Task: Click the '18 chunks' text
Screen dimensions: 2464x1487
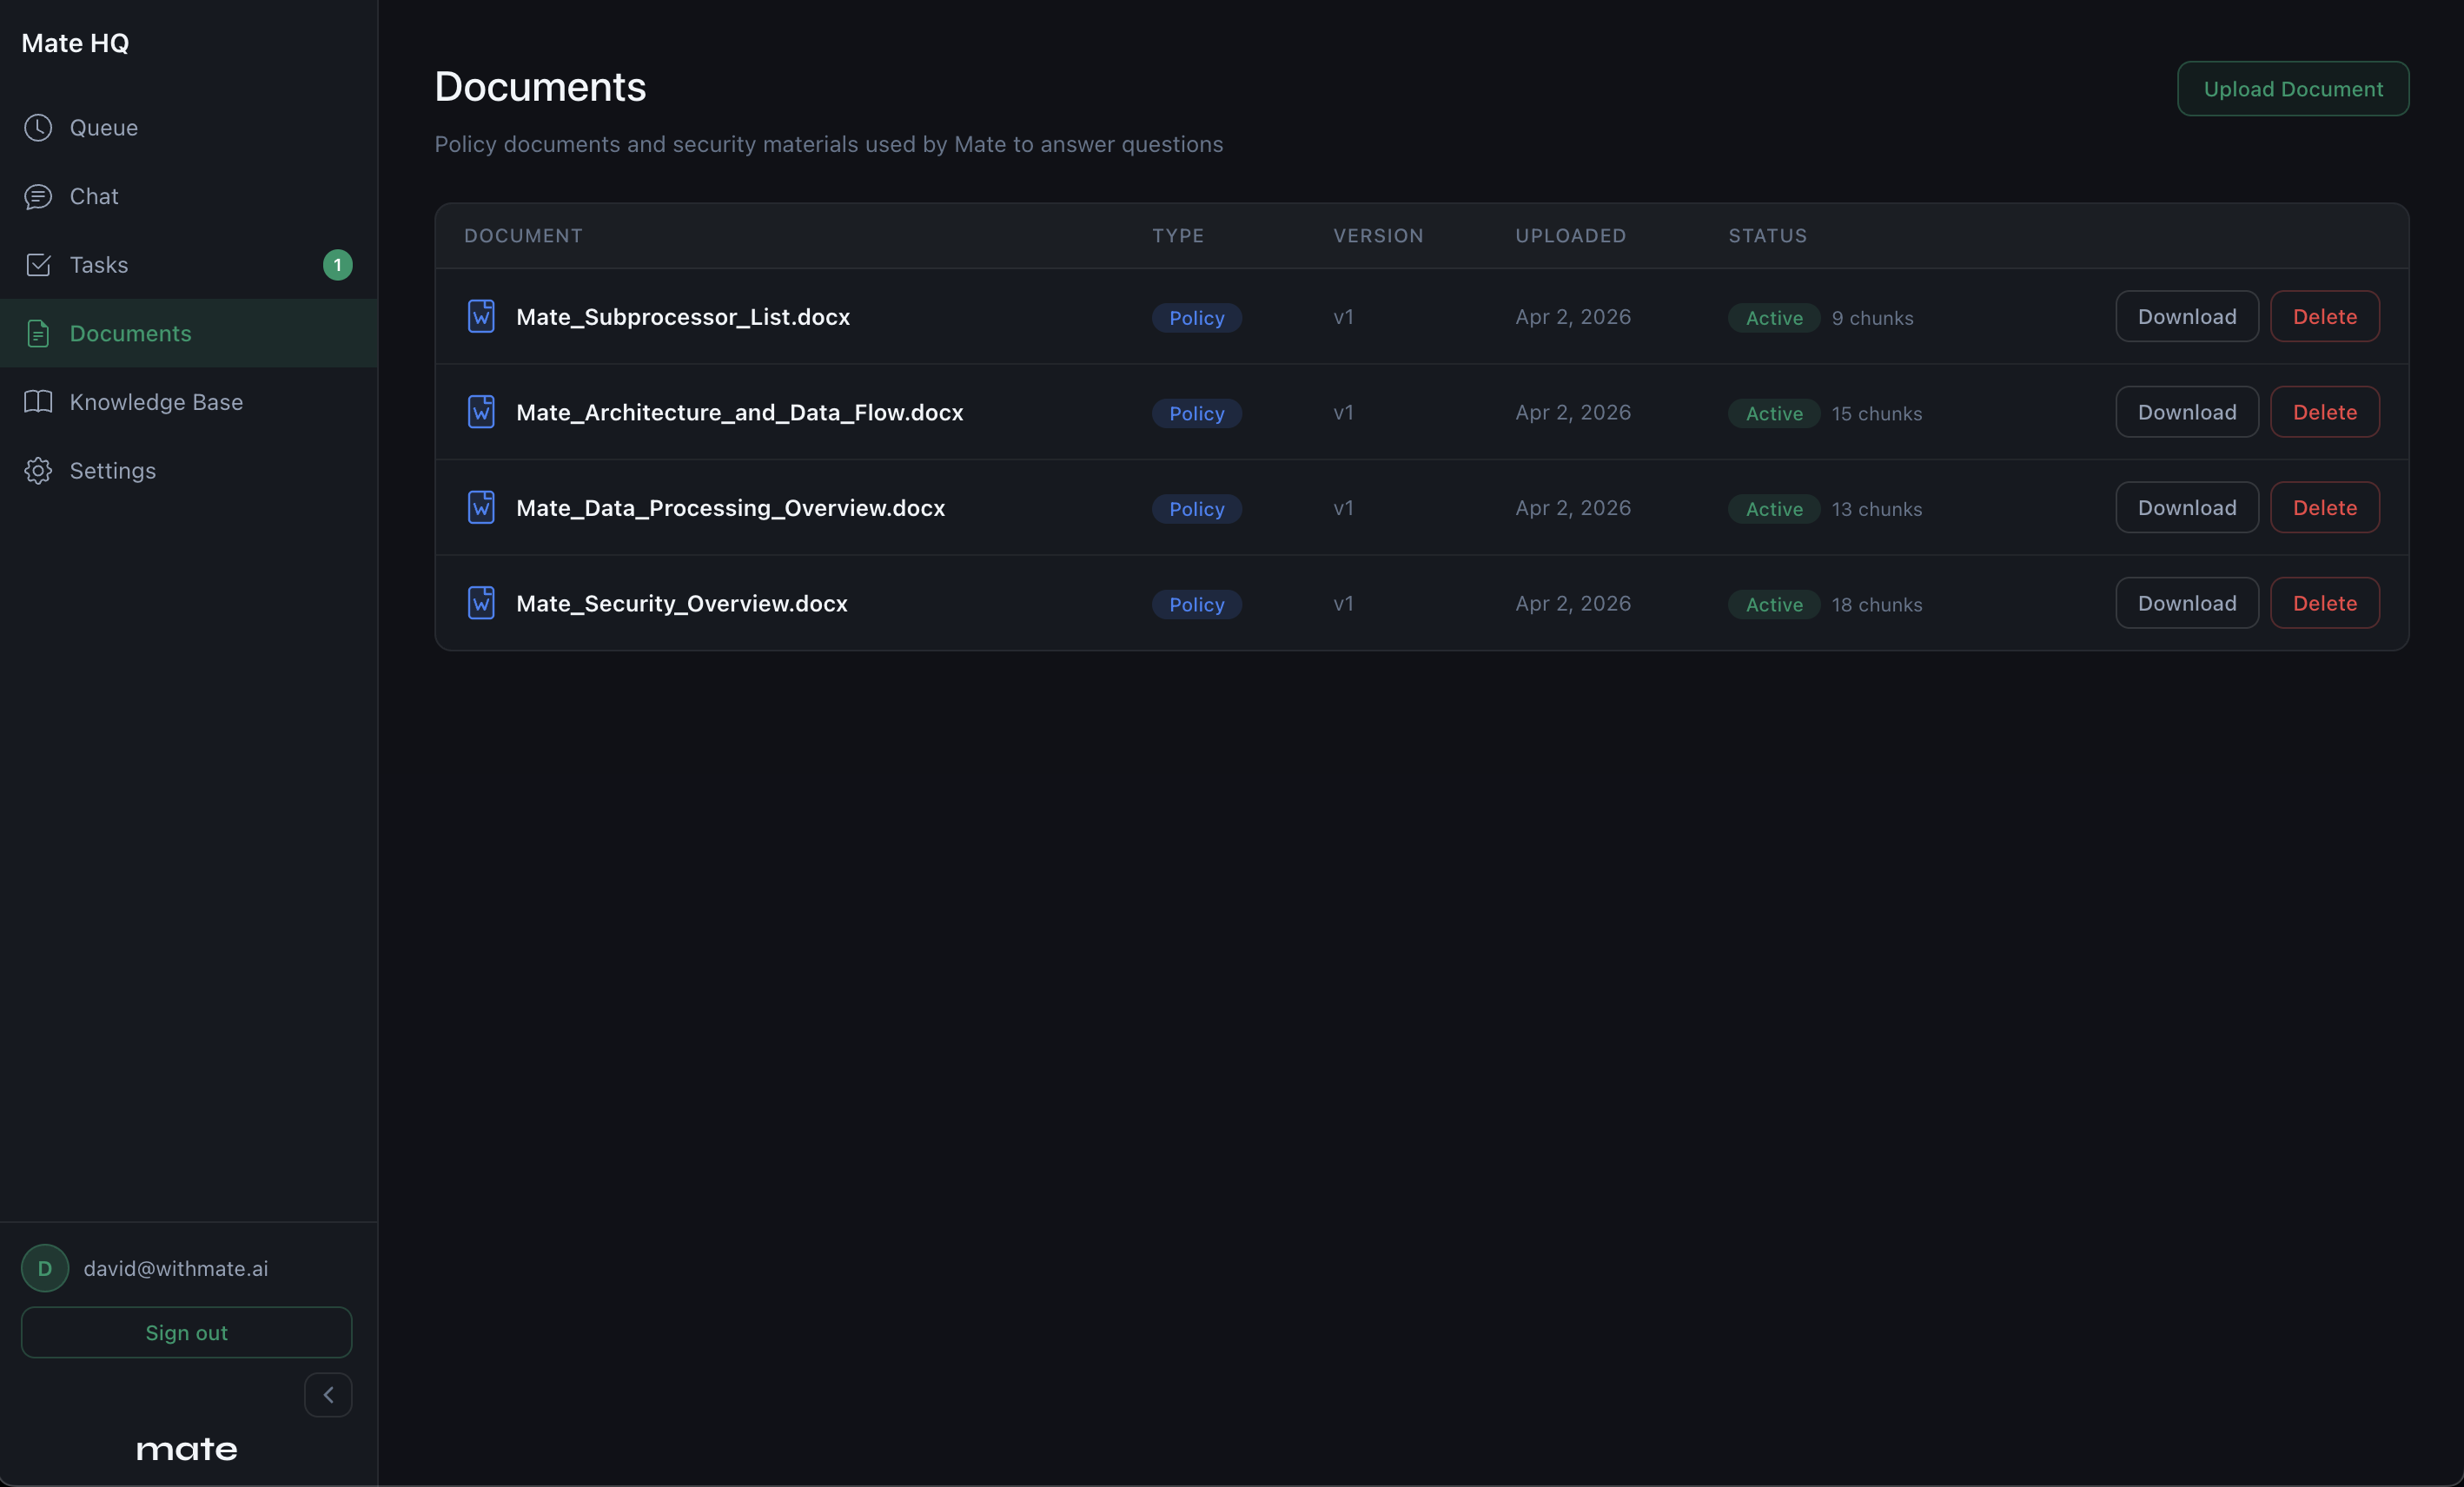Action: pyautogui.click(x=1877, y=604)
